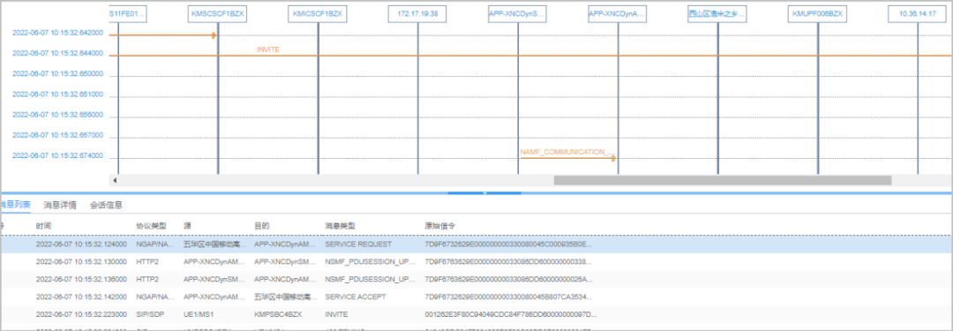Select the 西山区 node box in diagram header
Image resolution: width=953 pixels, height=331 pixels.
[x=717, y=14]
